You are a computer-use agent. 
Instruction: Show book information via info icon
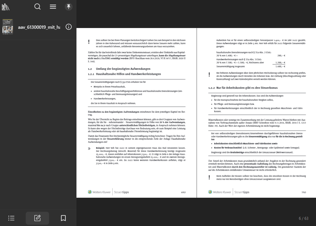tap(69, 27)
